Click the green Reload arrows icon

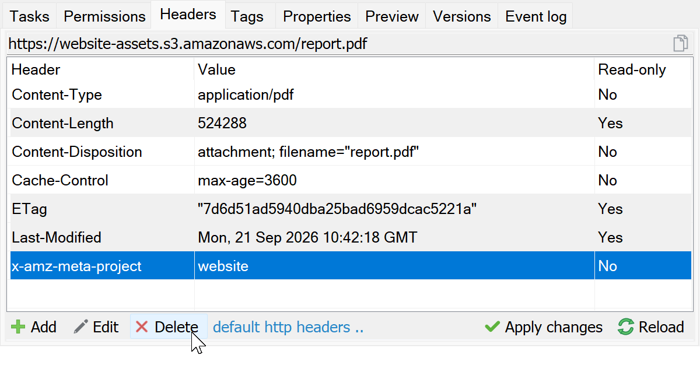pos(626,327)
